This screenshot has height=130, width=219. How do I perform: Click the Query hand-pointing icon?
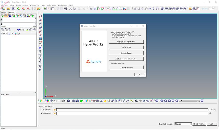(x=105, y=101)
